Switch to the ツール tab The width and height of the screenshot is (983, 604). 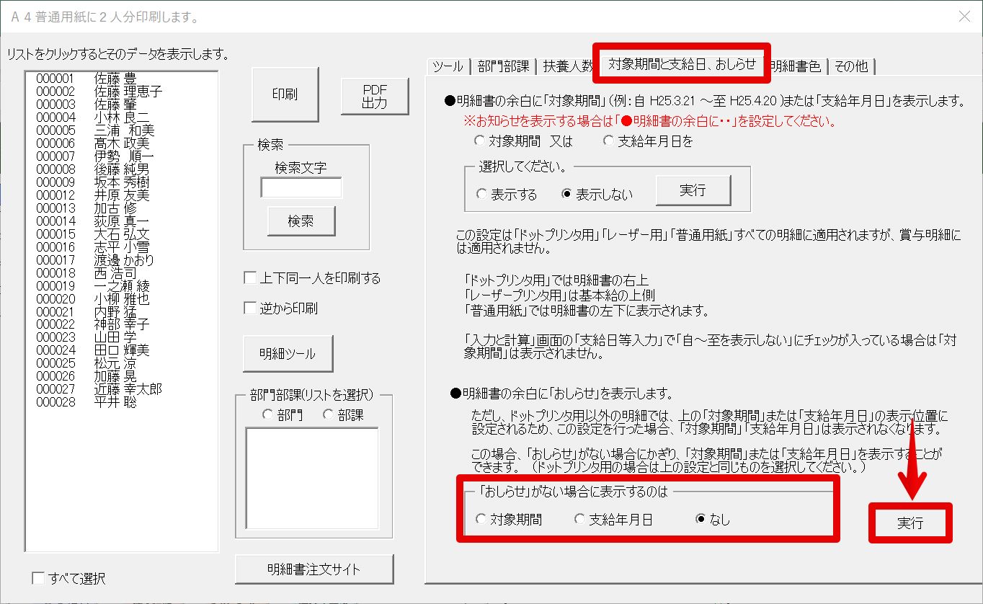point(448,66)
